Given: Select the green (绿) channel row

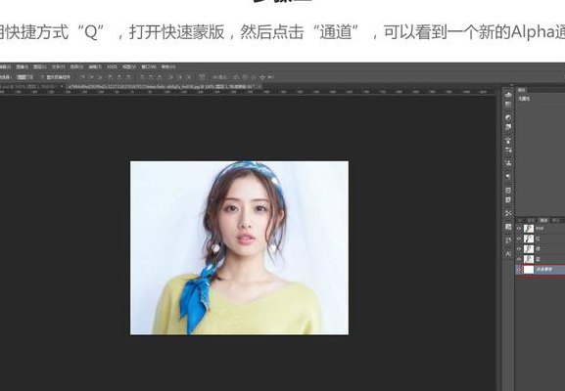Looking at the screenshot, I should [541, 249].
